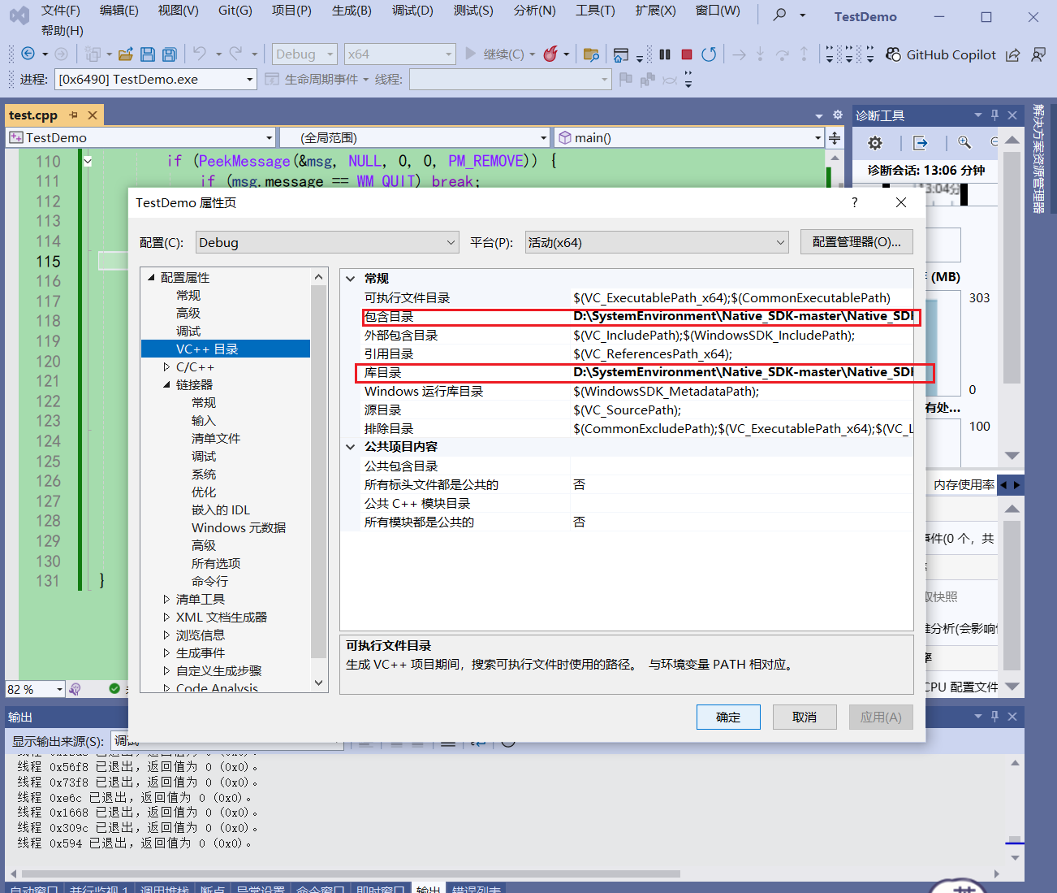Open the 配置(C) Debug dropdown

pyautogui.click(x=328, y=242)
